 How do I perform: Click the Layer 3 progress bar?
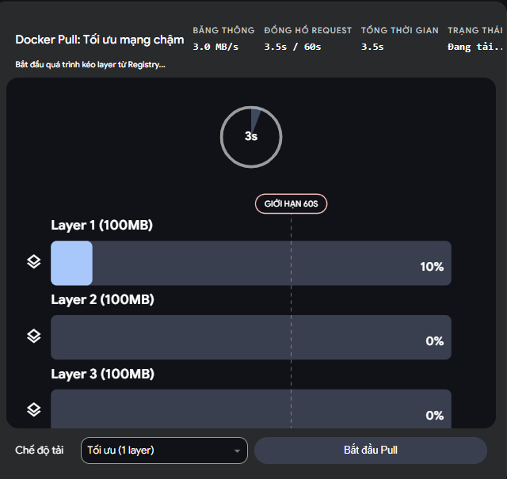tap(251, 409)
